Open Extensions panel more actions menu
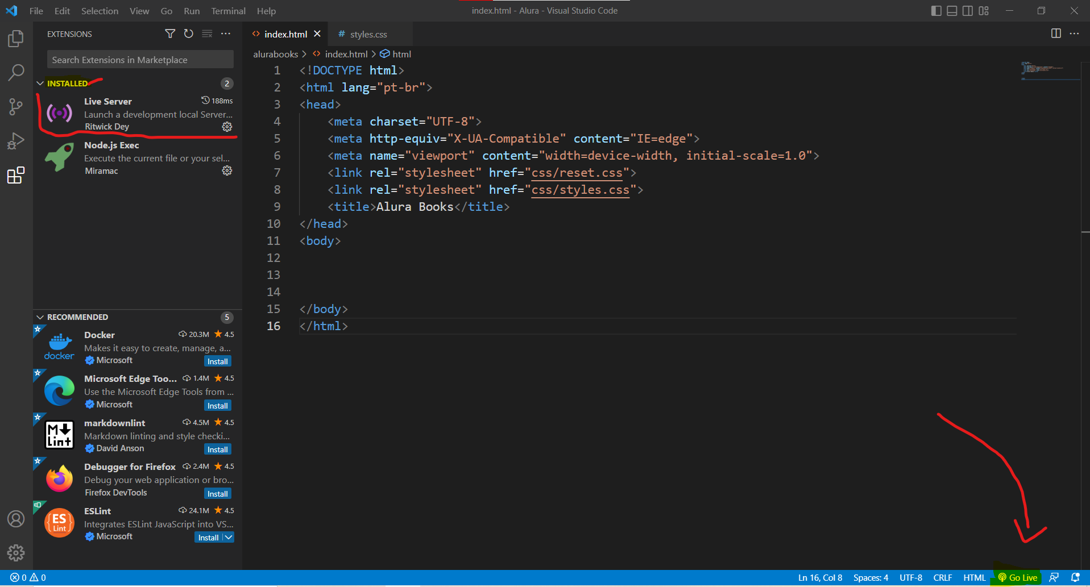The width and height of the screenshot is (1090, 587). coord(226,34)
